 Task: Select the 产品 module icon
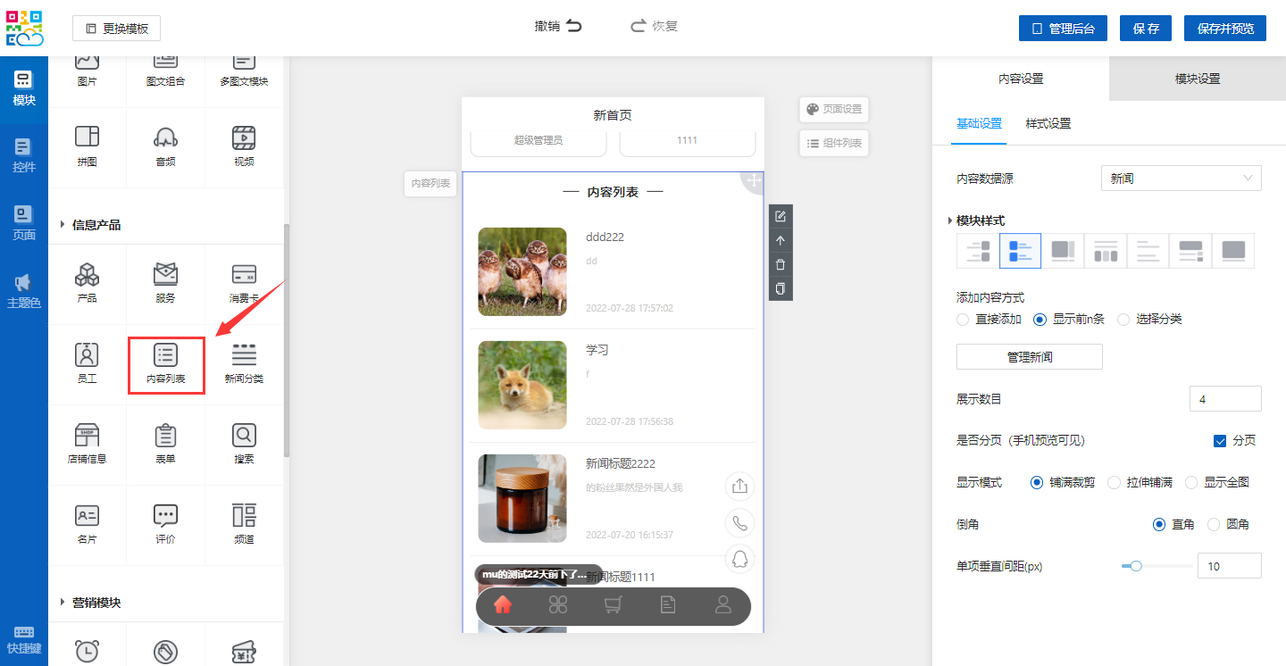point(87,274)
